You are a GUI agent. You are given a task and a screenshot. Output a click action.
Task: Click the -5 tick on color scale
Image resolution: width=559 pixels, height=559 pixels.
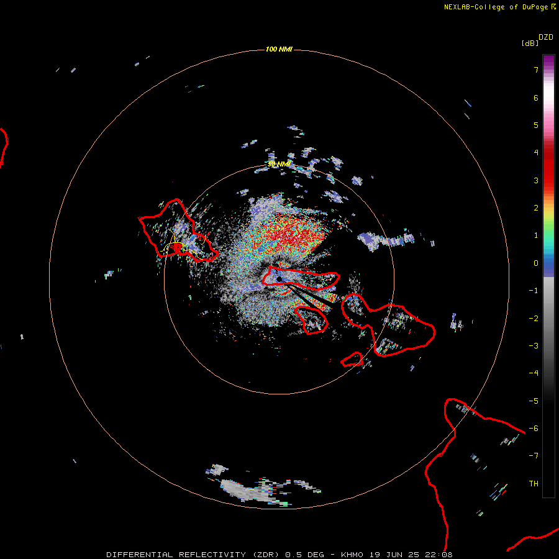click(534, 401)
